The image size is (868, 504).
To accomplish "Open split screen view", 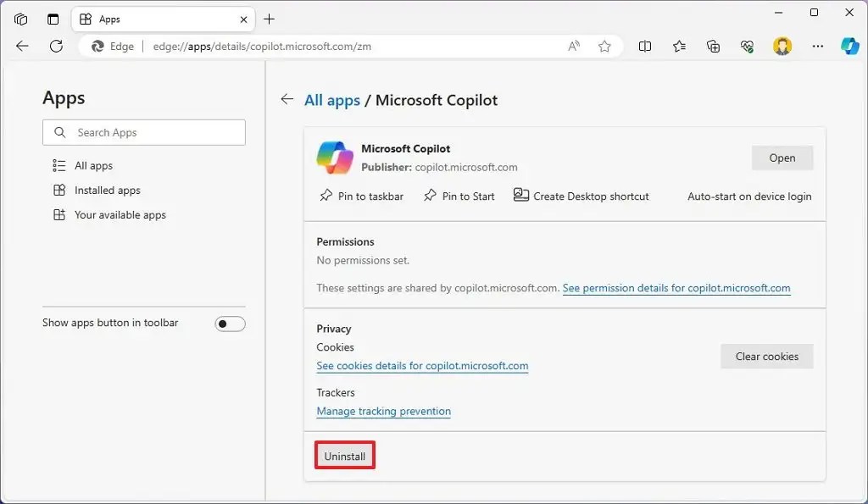I will 645,47.
